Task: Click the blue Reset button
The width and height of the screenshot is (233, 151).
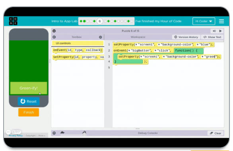Action: click(29, 101)
